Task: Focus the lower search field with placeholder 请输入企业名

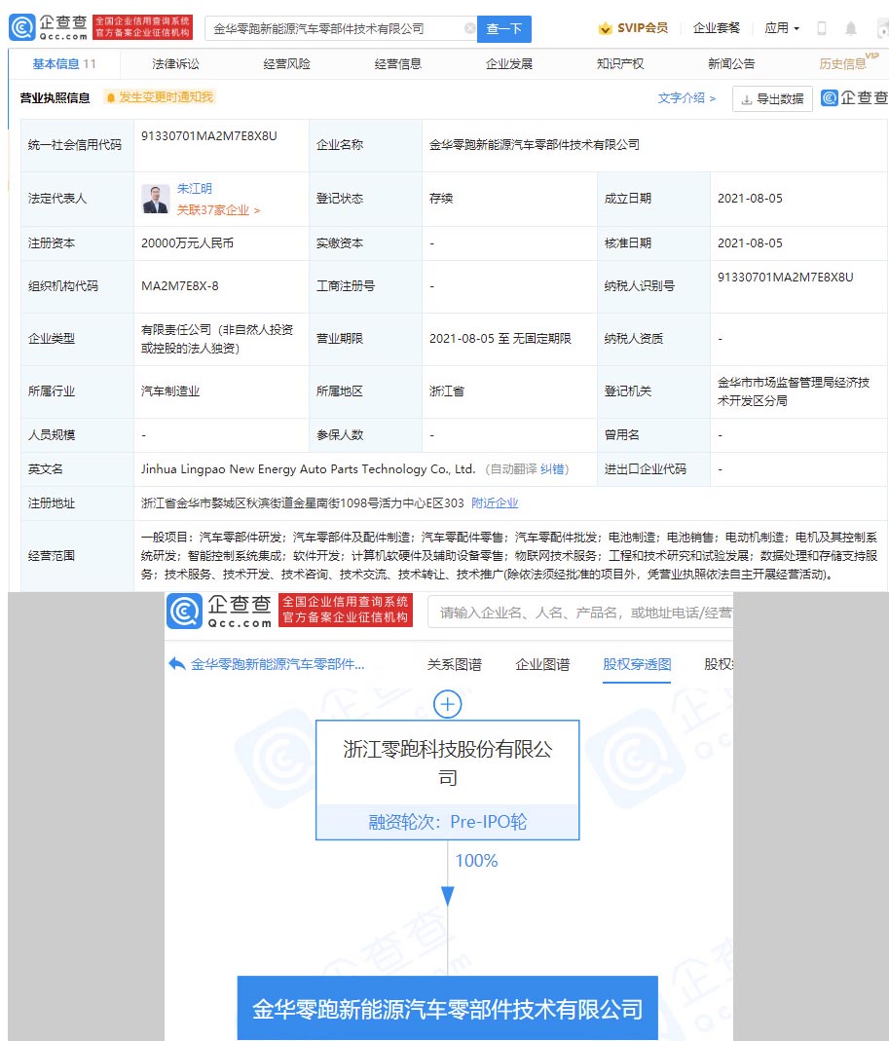Action: (x=580, y=613)
